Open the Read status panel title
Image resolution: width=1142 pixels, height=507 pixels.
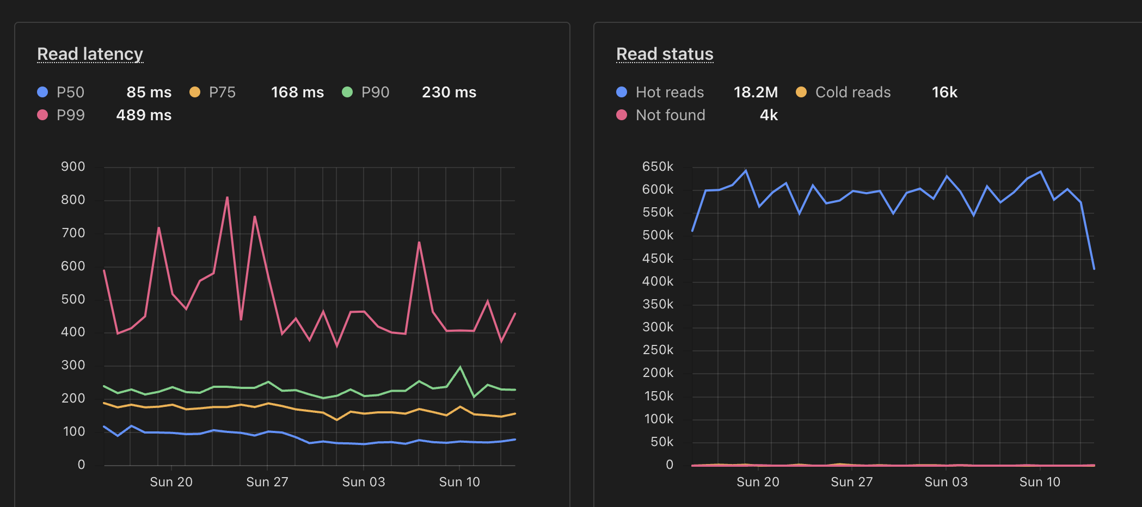coord(664,54)
